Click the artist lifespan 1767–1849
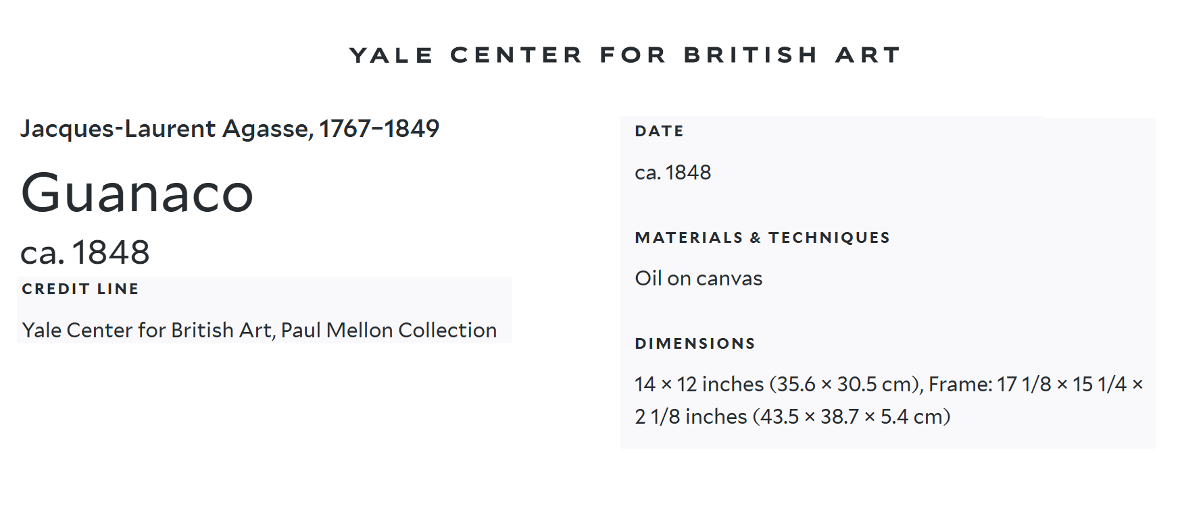 [x=379, y=128]
